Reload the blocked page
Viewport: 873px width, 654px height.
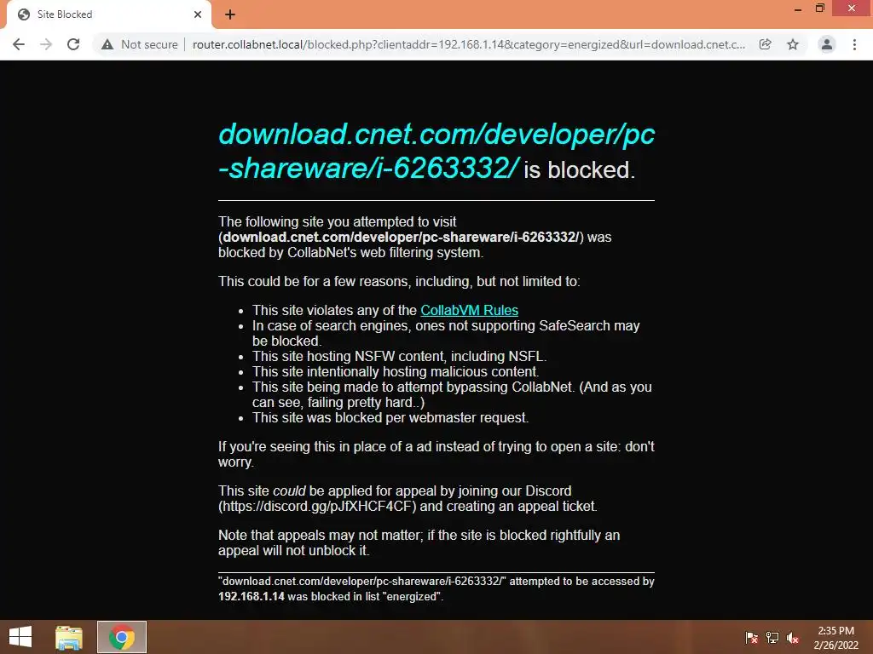tap(73, 44)
